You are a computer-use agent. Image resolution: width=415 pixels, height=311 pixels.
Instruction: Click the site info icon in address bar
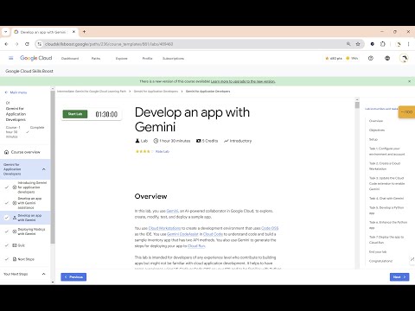pos(40,44)
